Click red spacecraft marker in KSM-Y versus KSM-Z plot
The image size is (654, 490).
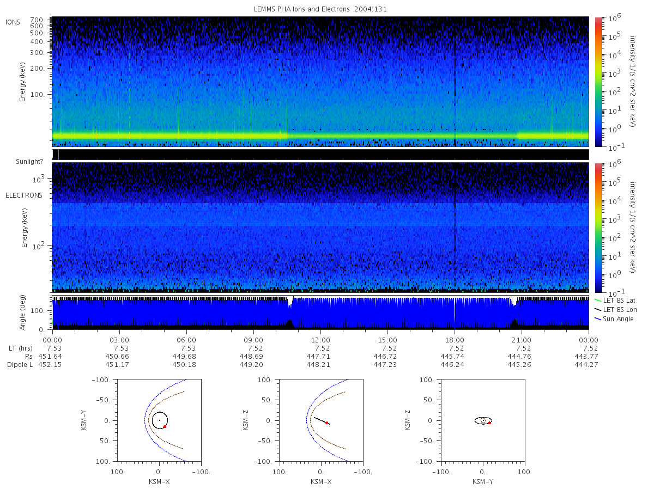point(489,422)
